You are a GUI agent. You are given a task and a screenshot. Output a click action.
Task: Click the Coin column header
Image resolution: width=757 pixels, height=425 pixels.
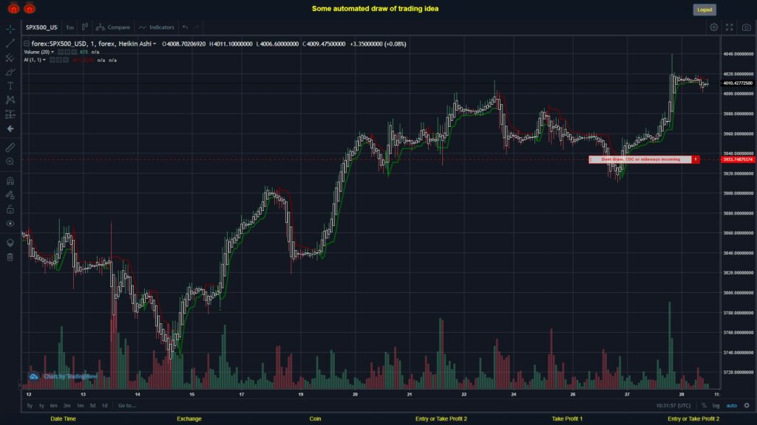(315, 419)
